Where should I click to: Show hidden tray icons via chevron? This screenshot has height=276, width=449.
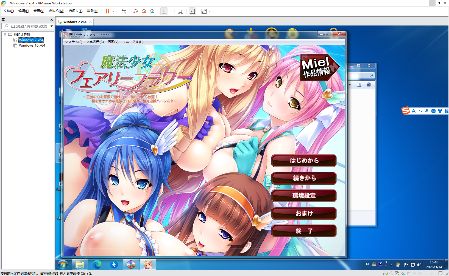pos(391,265)
